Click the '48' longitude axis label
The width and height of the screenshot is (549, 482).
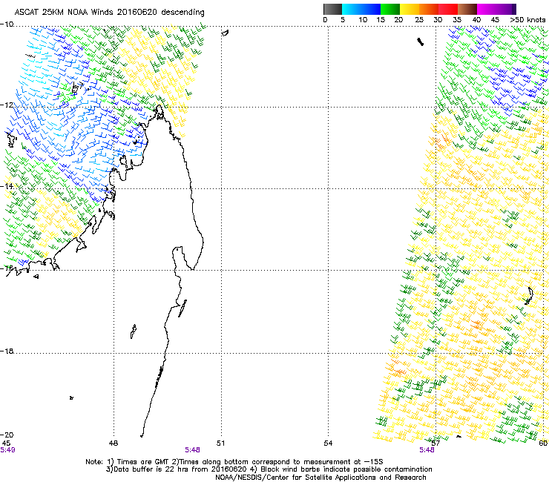(114, 443)
